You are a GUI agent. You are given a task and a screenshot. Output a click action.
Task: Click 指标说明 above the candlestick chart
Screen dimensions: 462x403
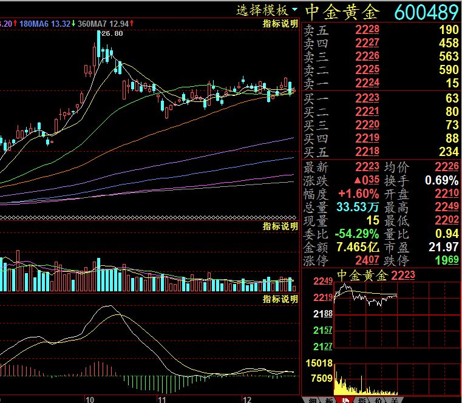click(280, 24)
